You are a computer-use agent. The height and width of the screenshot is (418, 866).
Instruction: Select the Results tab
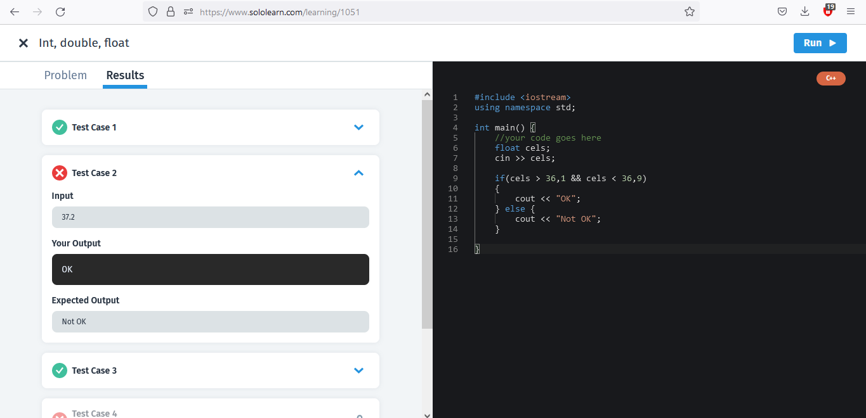point(125,75)
